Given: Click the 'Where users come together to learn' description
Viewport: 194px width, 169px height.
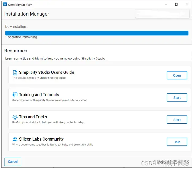Looking at the screenshot, I should point(52,145).
